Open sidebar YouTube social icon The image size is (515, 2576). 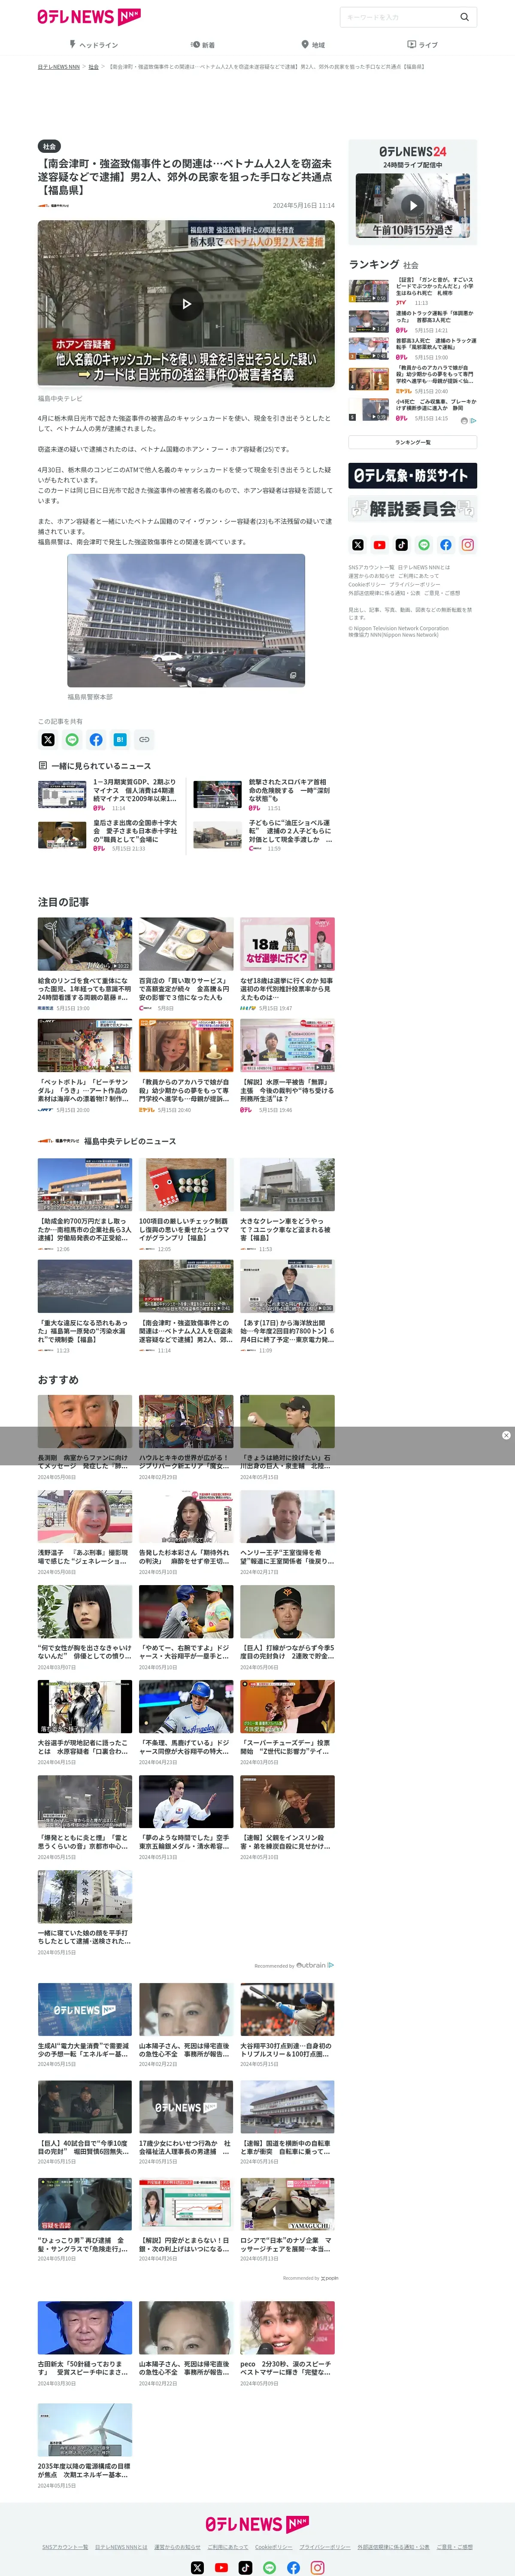pyautogui.click(x=380, y=545)
